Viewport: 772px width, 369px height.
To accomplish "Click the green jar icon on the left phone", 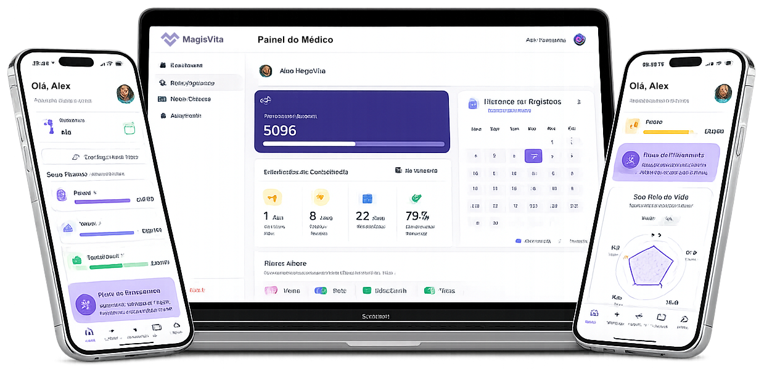I will point(129,130).
